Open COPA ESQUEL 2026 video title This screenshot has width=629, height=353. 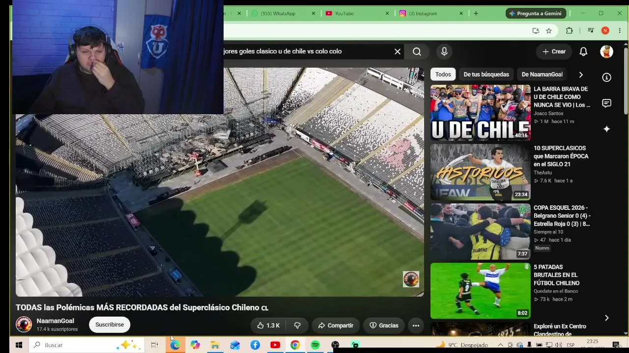click(x=562, y=216)
